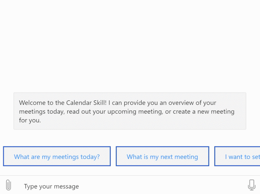Pick the third suggested action at right edge
The image size is (260, 194).
pyautogui.click(x=238, y=156)
